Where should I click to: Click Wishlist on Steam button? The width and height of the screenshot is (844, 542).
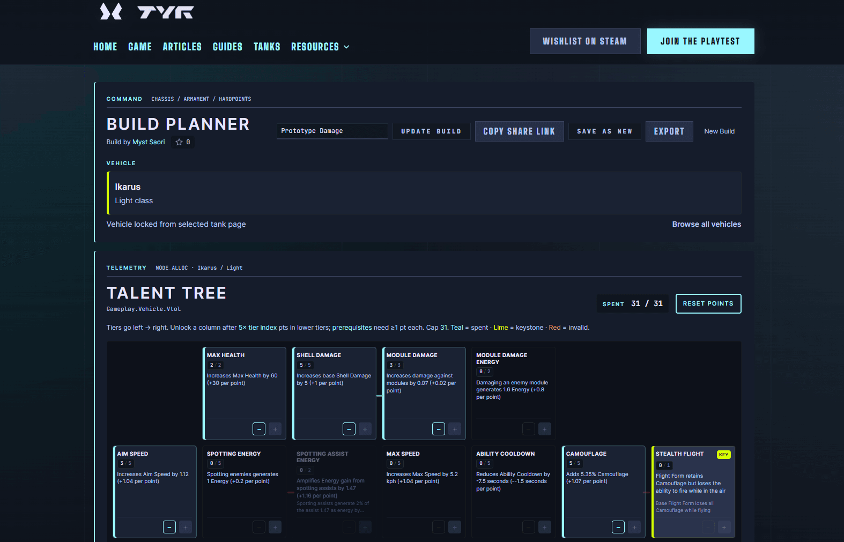585,41
